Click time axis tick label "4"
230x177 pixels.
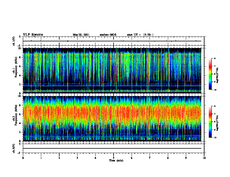click(96, 158)
